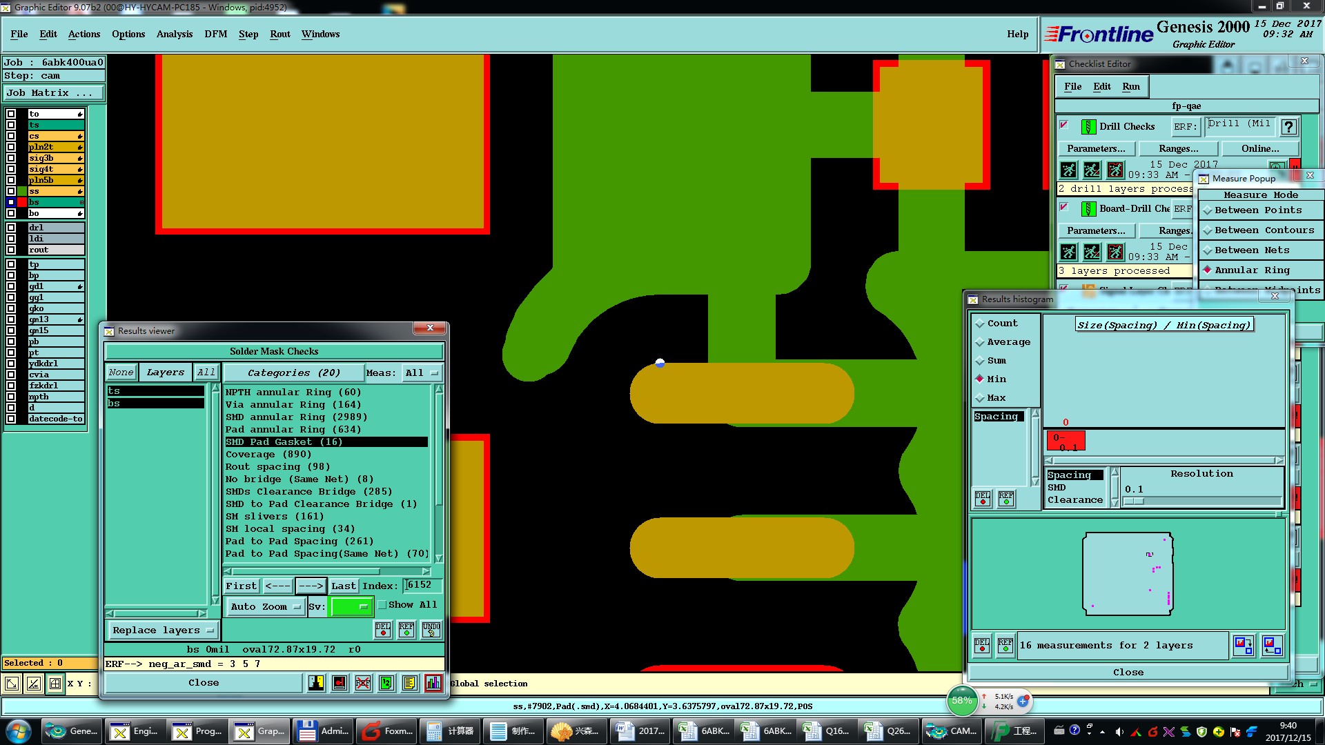The image size is (1325, 745).
Task: Click the red 0-0.1 histogram bar swatch
Action: pyautogui.click(x=1066, y=441)
